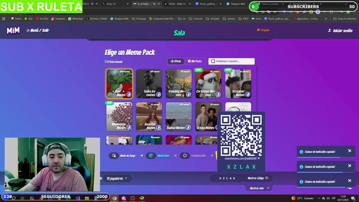Screen dimensions: 359x202
Task: Open the YouTube bookmark
Action: 42,19
